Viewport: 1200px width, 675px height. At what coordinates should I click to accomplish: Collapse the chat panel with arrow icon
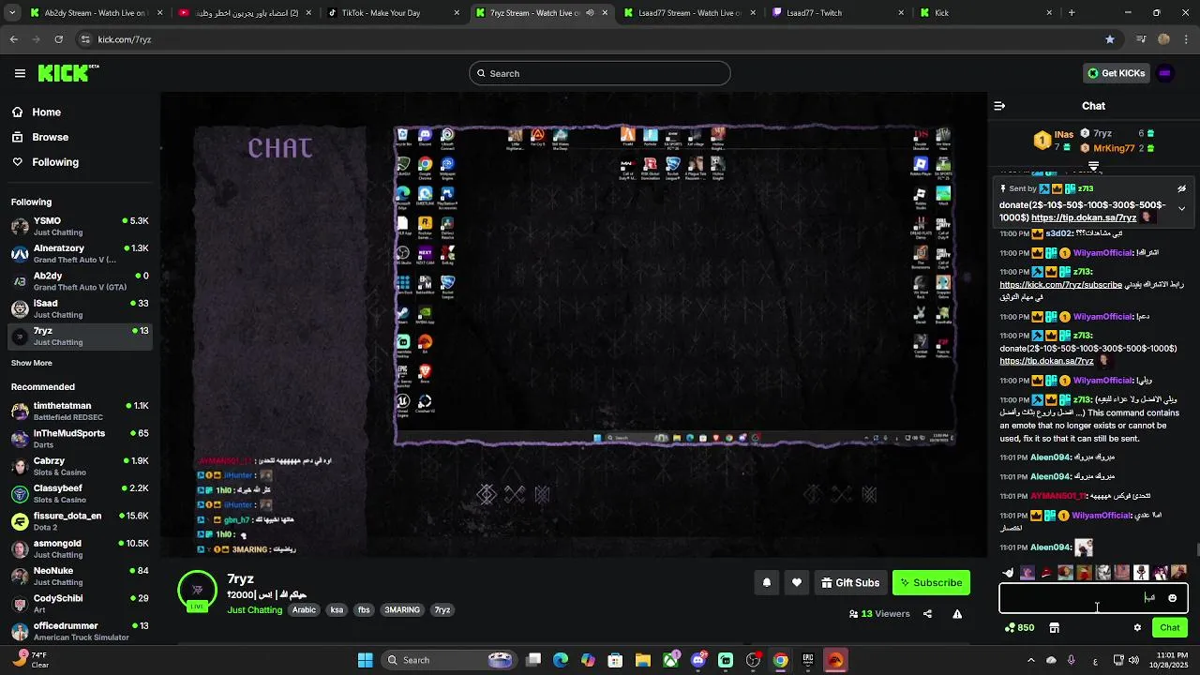[999, 106]
